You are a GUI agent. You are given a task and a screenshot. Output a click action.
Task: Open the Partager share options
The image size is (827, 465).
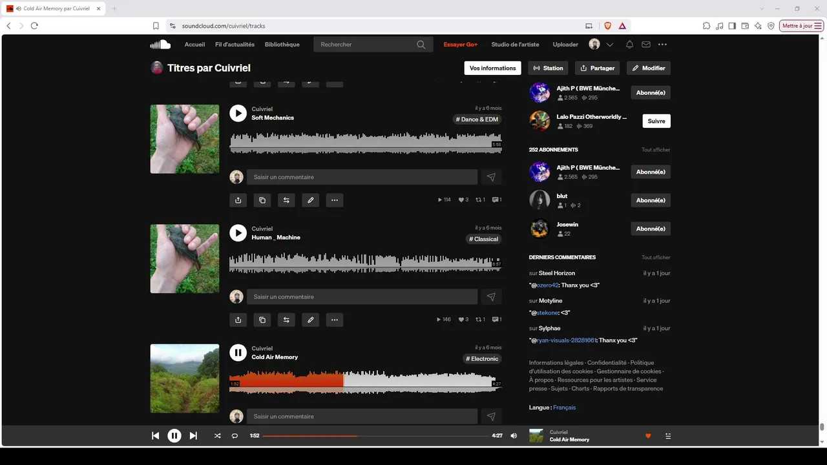coord(597,68)
